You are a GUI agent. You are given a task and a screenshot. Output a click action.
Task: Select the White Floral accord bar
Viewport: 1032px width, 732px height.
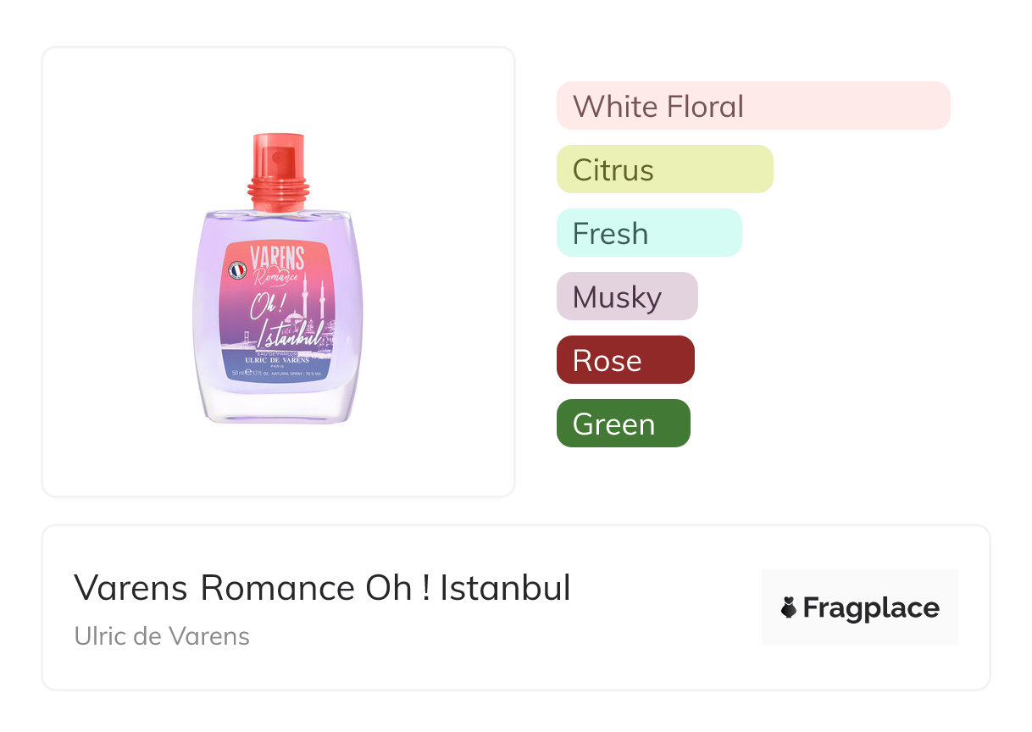click(x=752, y=106)
